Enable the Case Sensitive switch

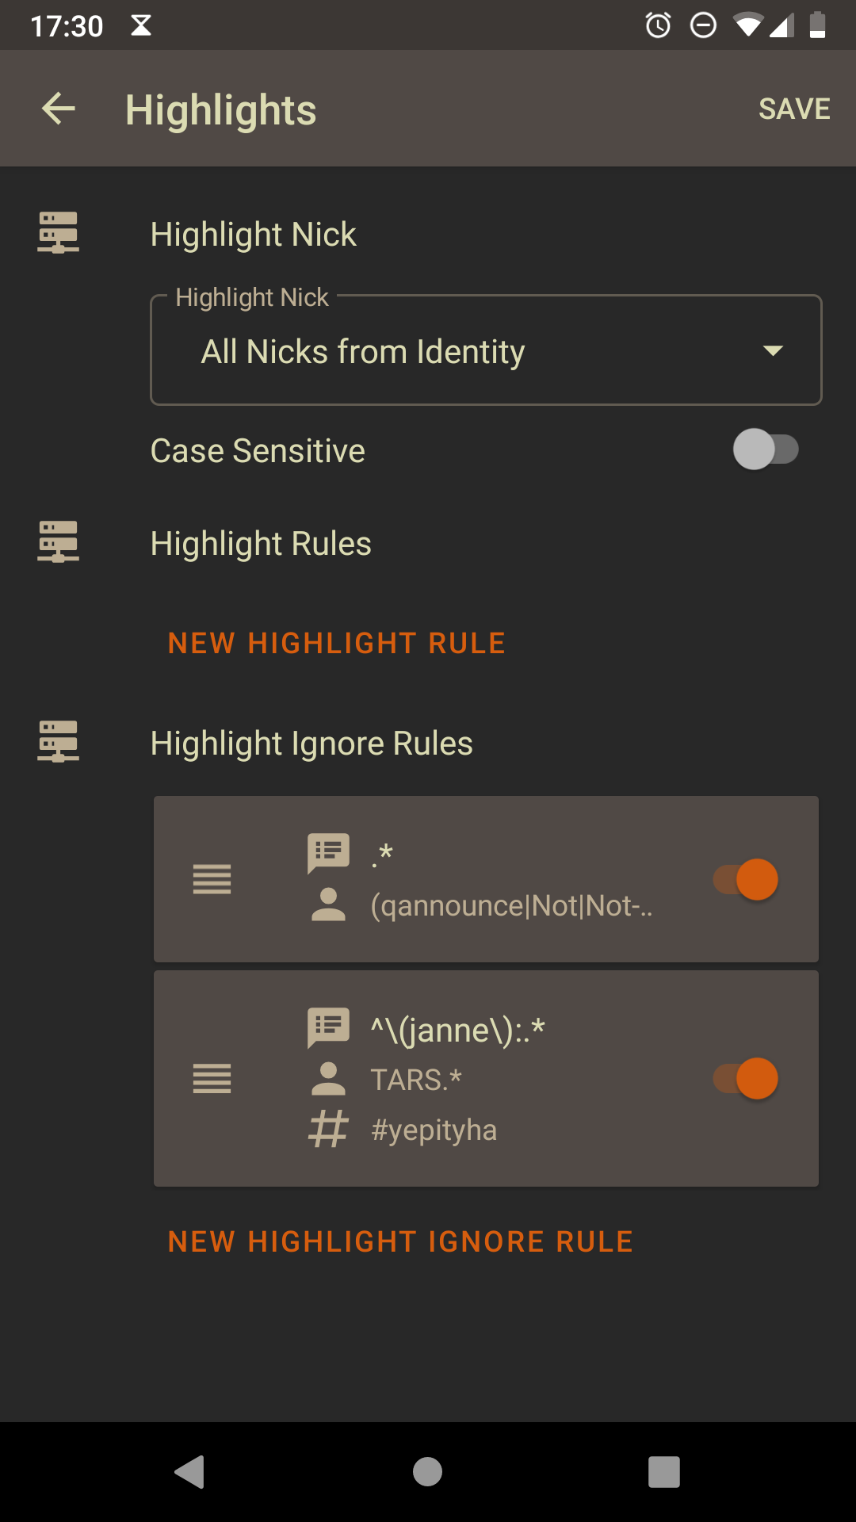765,449
